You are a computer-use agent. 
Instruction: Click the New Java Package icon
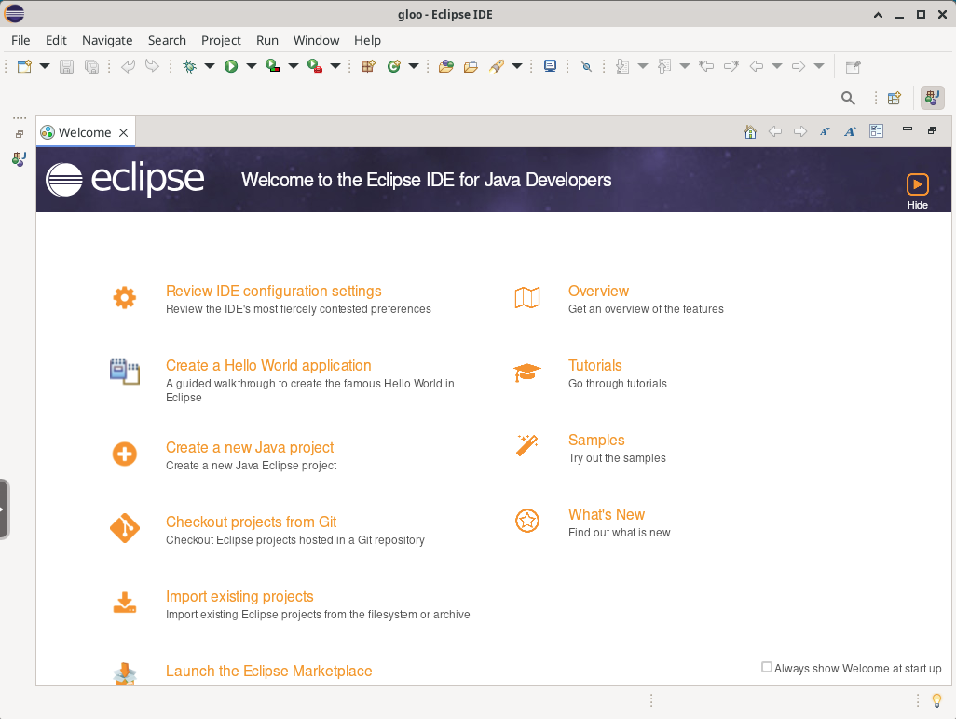point(368,66)
